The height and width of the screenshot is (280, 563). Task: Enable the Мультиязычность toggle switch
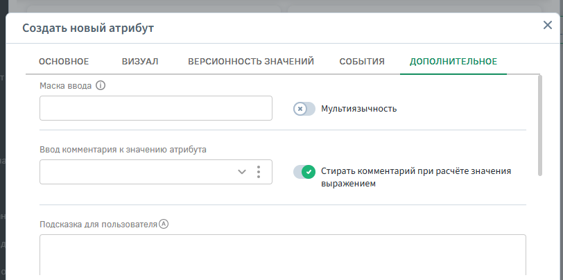(304, 109)
